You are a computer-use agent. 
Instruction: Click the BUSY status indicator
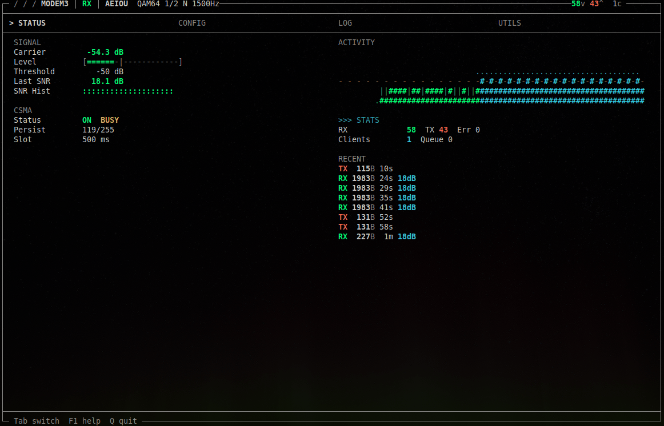click(x=110, y=120)
